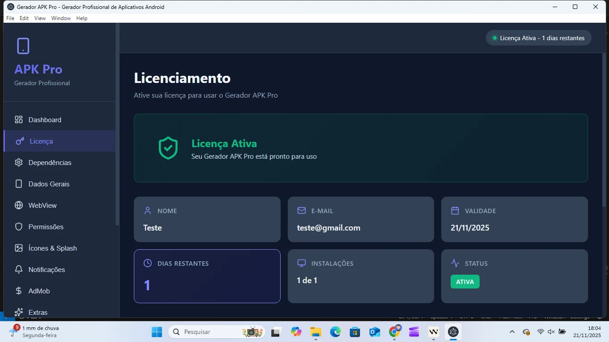Click the Dashboard grid icon in sidebar
The image size is (609, 342).
click(19, 119)
